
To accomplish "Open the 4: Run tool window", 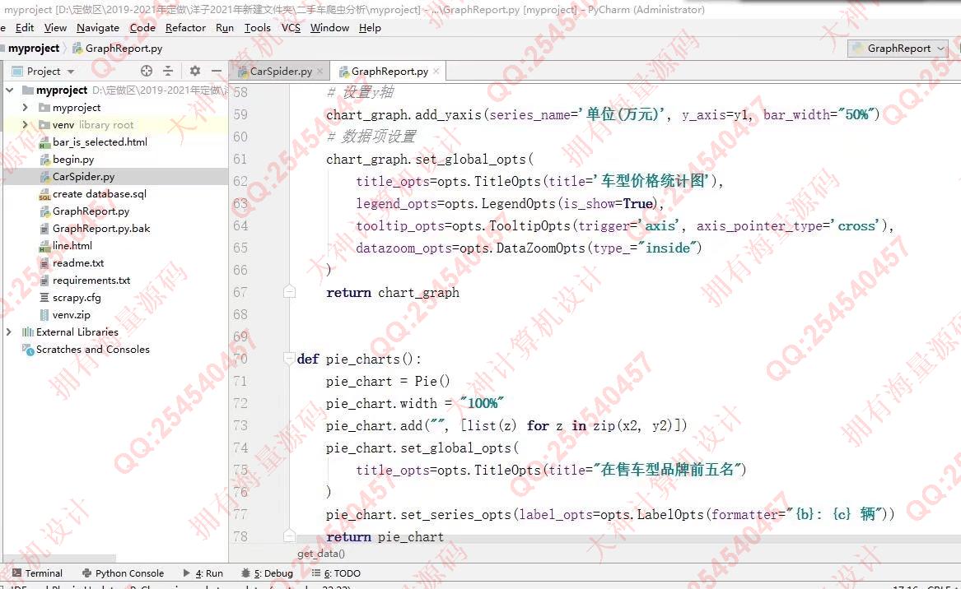I will coord(203,573).
